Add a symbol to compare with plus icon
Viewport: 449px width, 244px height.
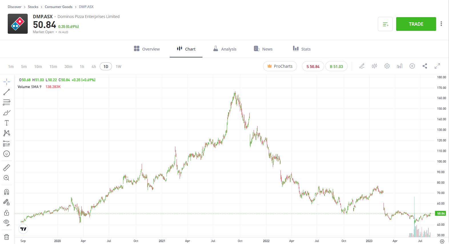pos(412,66)
